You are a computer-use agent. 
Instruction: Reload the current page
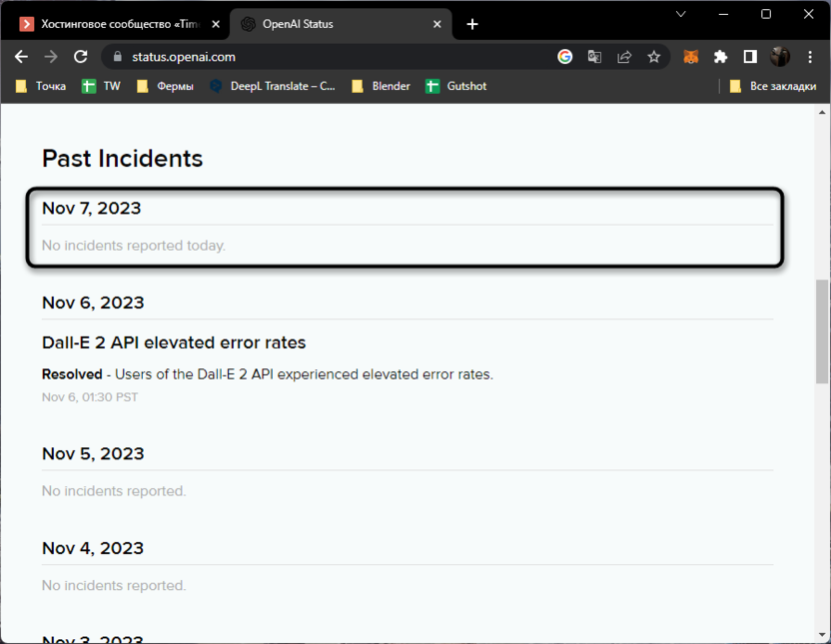[x=81, y=57]
